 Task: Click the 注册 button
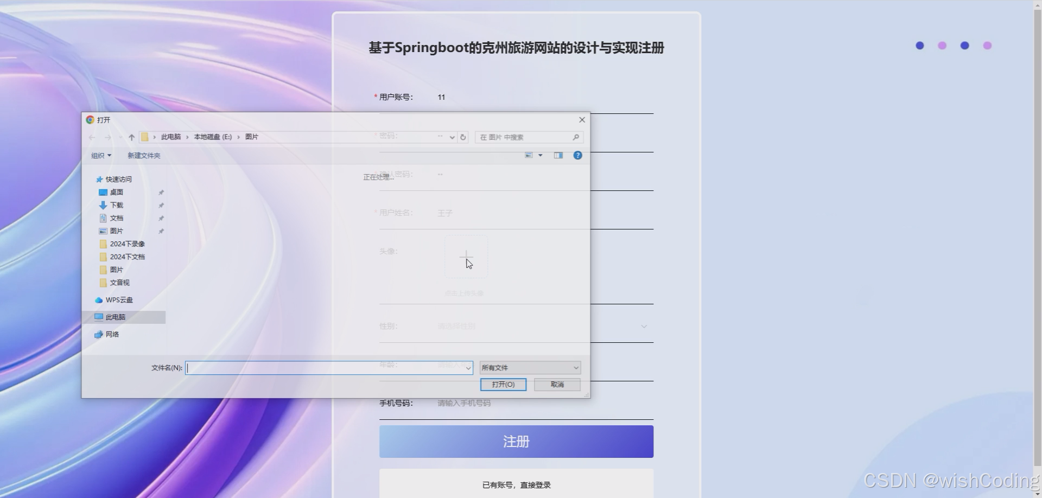pyautogui.click(x=516, y=442)
